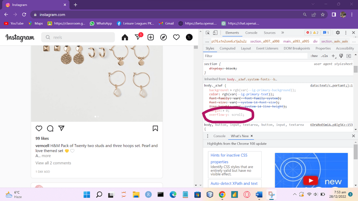The image size is (358, 201).
Task: Switch to the Elements panel
Action: click(x=232, y=33)
